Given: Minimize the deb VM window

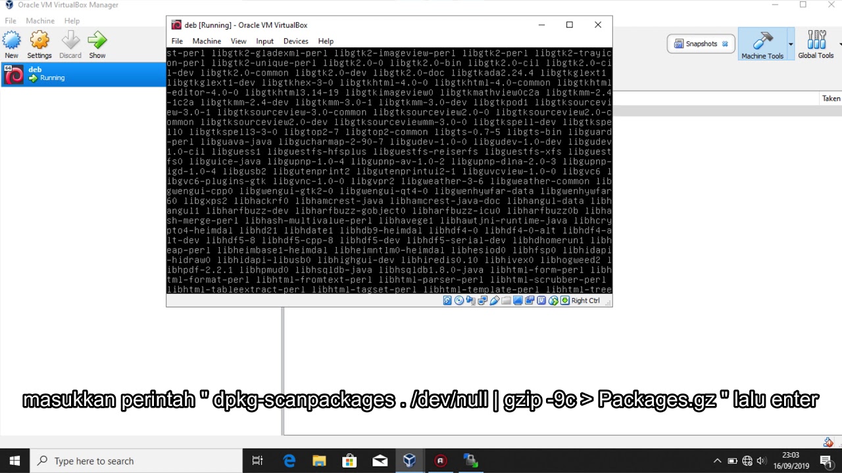Looking at the screenshot, I should 541,25.
